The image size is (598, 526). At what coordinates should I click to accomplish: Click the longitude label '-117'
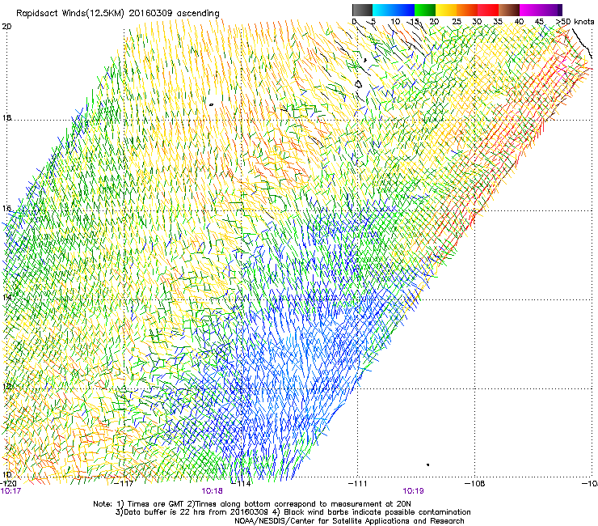click(124, 484)
